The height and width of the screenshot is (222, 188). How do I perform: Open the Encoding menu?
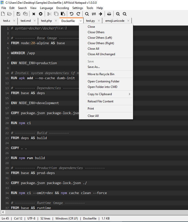point(63,8)
